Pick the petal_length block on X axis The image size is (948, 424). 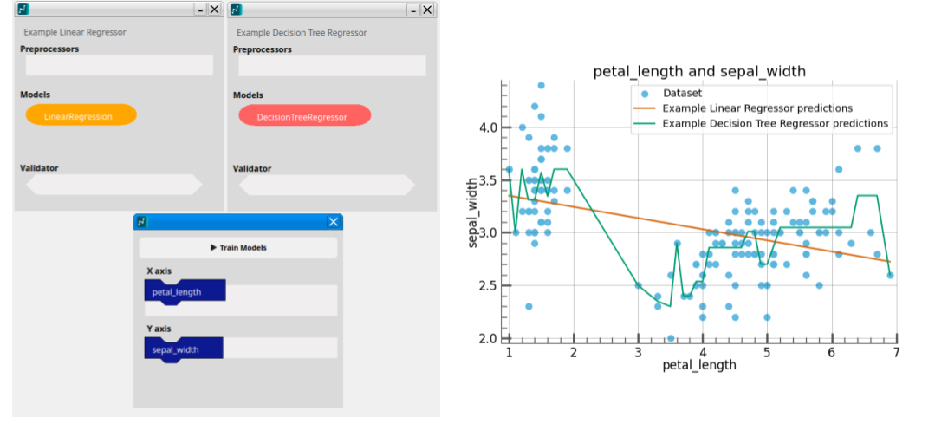pyautogui.click(x=185, y=292)
